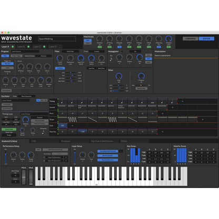This screenshot has height=219, width=219.
Task: Open the Filter type dropdown
Action: (x=70, y=52)
